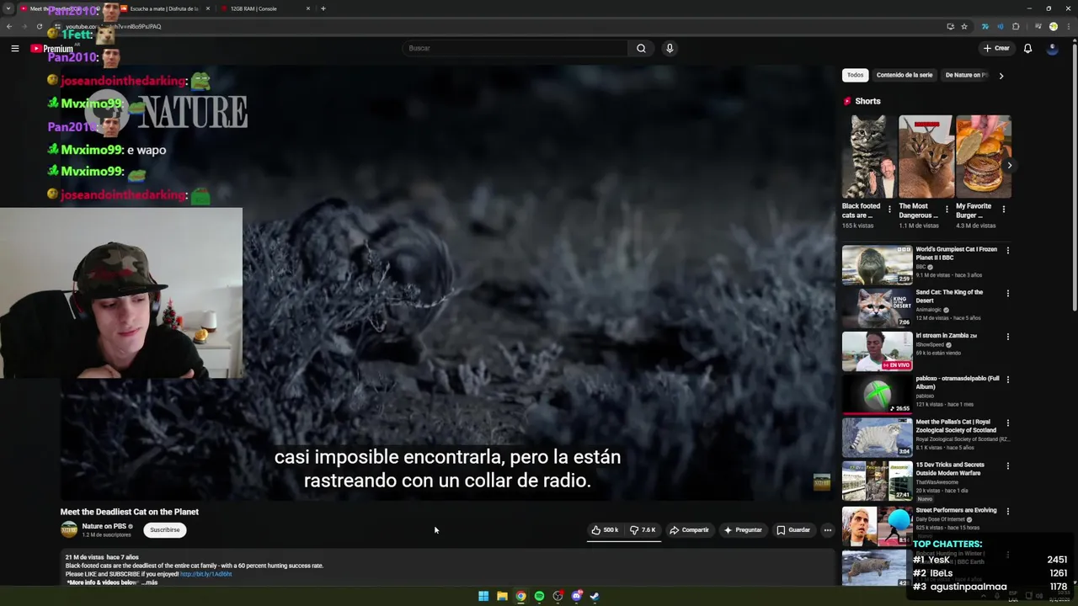Open My Favorite Burger short thumbnail
Screen dimensions: 1078x606
983,157
